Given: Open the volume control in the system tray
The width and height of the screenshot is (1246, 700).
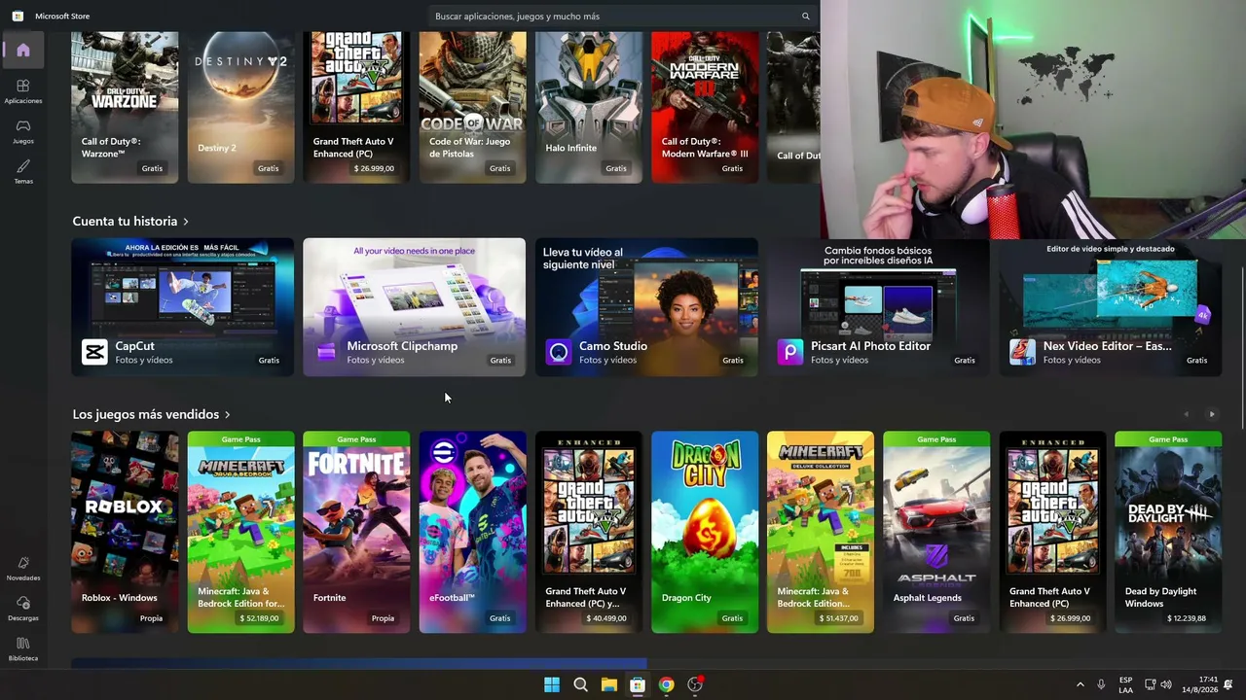Looking at the screenshot, I should tap(1166, 684).
